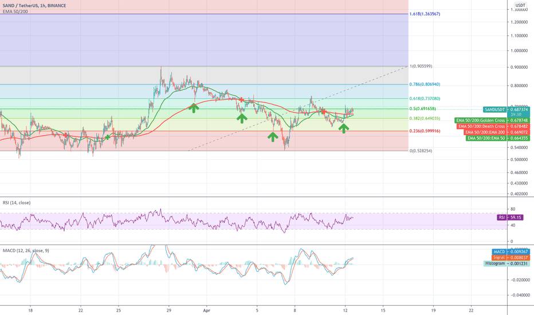This screenshot has height=315, width=534.
Task: Select the EMA 50/200 indicator legend
Action: pyautogui.click(x=15, y=11)
